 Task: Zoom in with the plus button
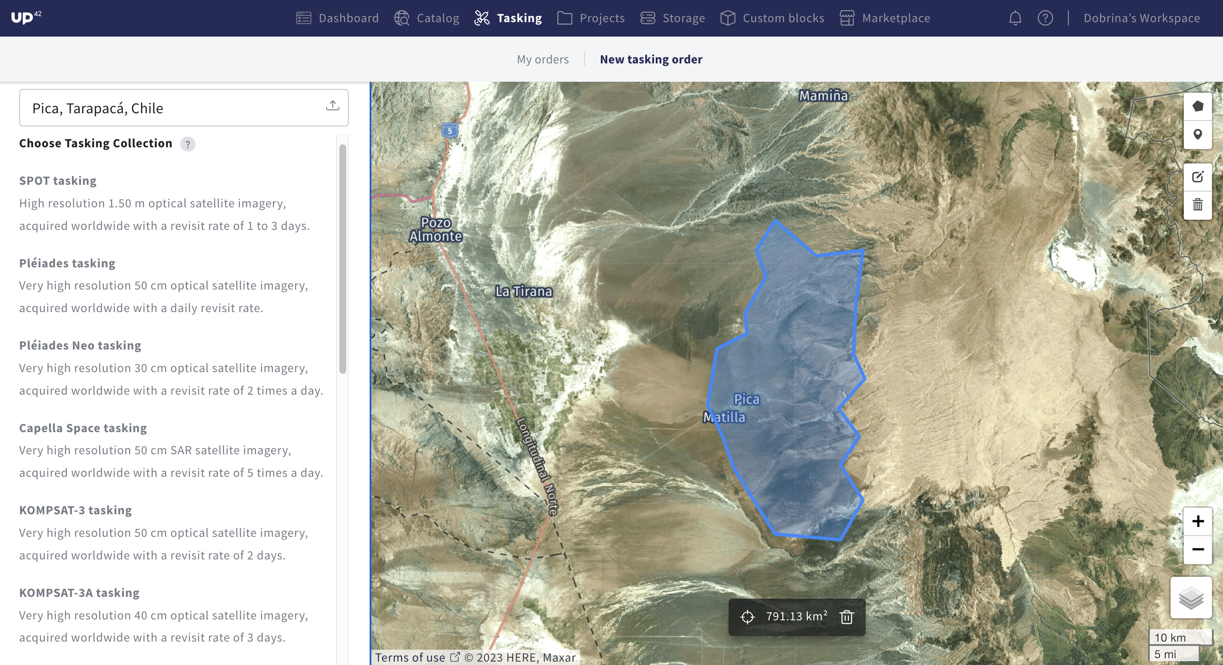click(1197, 521)
